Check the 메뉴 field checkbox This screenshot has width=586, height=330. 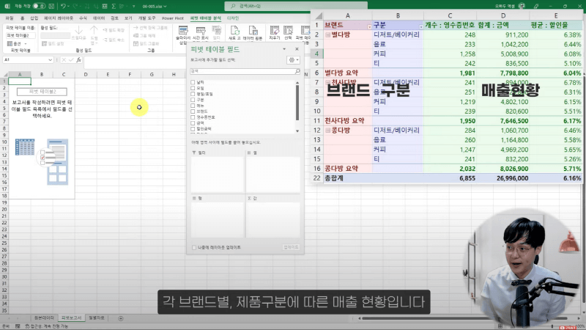tap(193, 106)
